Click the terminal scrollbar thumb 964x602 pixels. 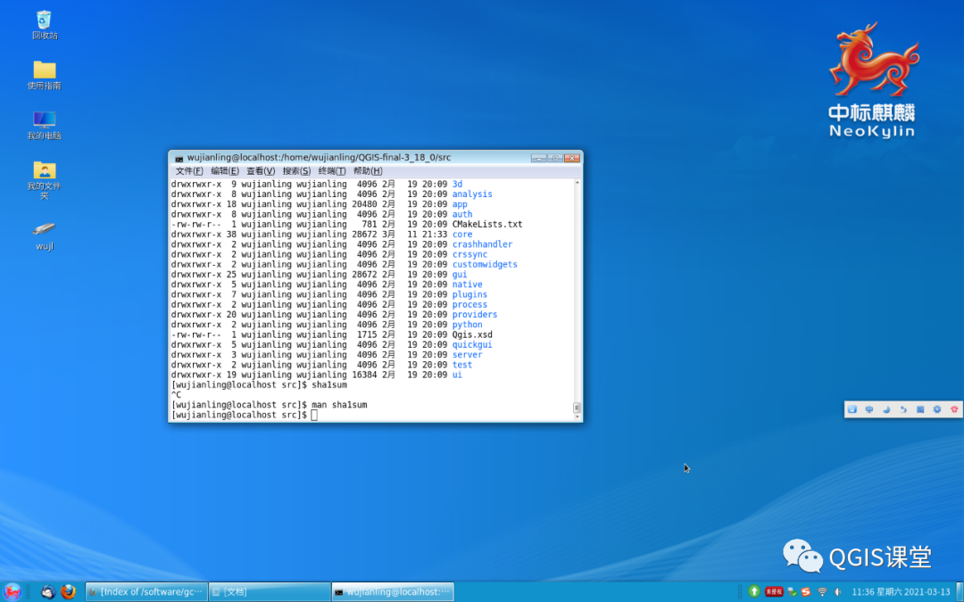pyautogui.click(x=577, y=408)
